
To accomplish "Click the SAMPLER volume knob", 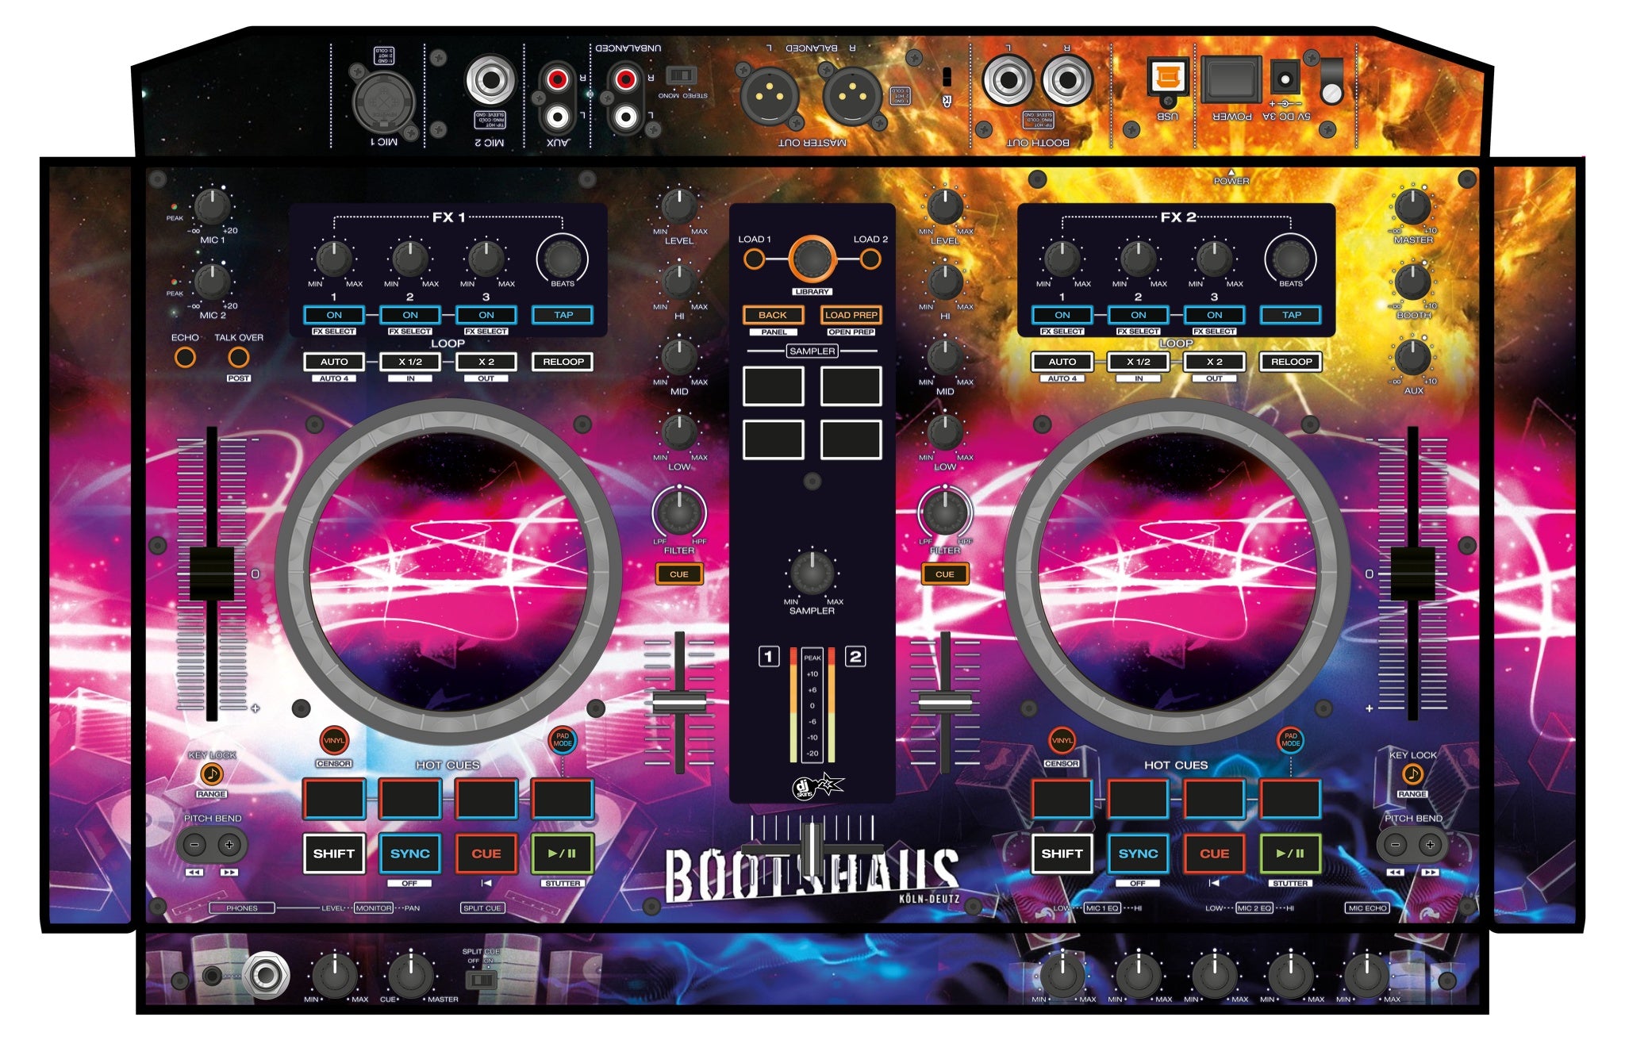I will [x=812, y=572].
